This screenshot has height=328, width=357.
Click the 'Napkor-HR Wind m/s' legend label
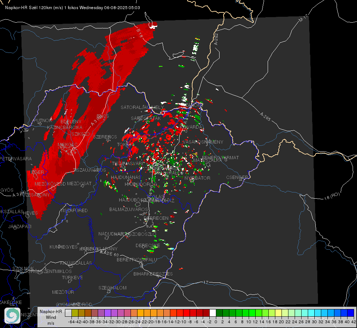[x=51, y=317]
